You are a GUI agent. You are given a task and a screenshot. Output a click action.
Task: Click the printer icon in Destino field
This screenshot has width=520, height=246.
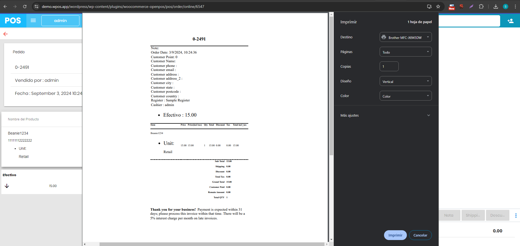click(384, 37)
